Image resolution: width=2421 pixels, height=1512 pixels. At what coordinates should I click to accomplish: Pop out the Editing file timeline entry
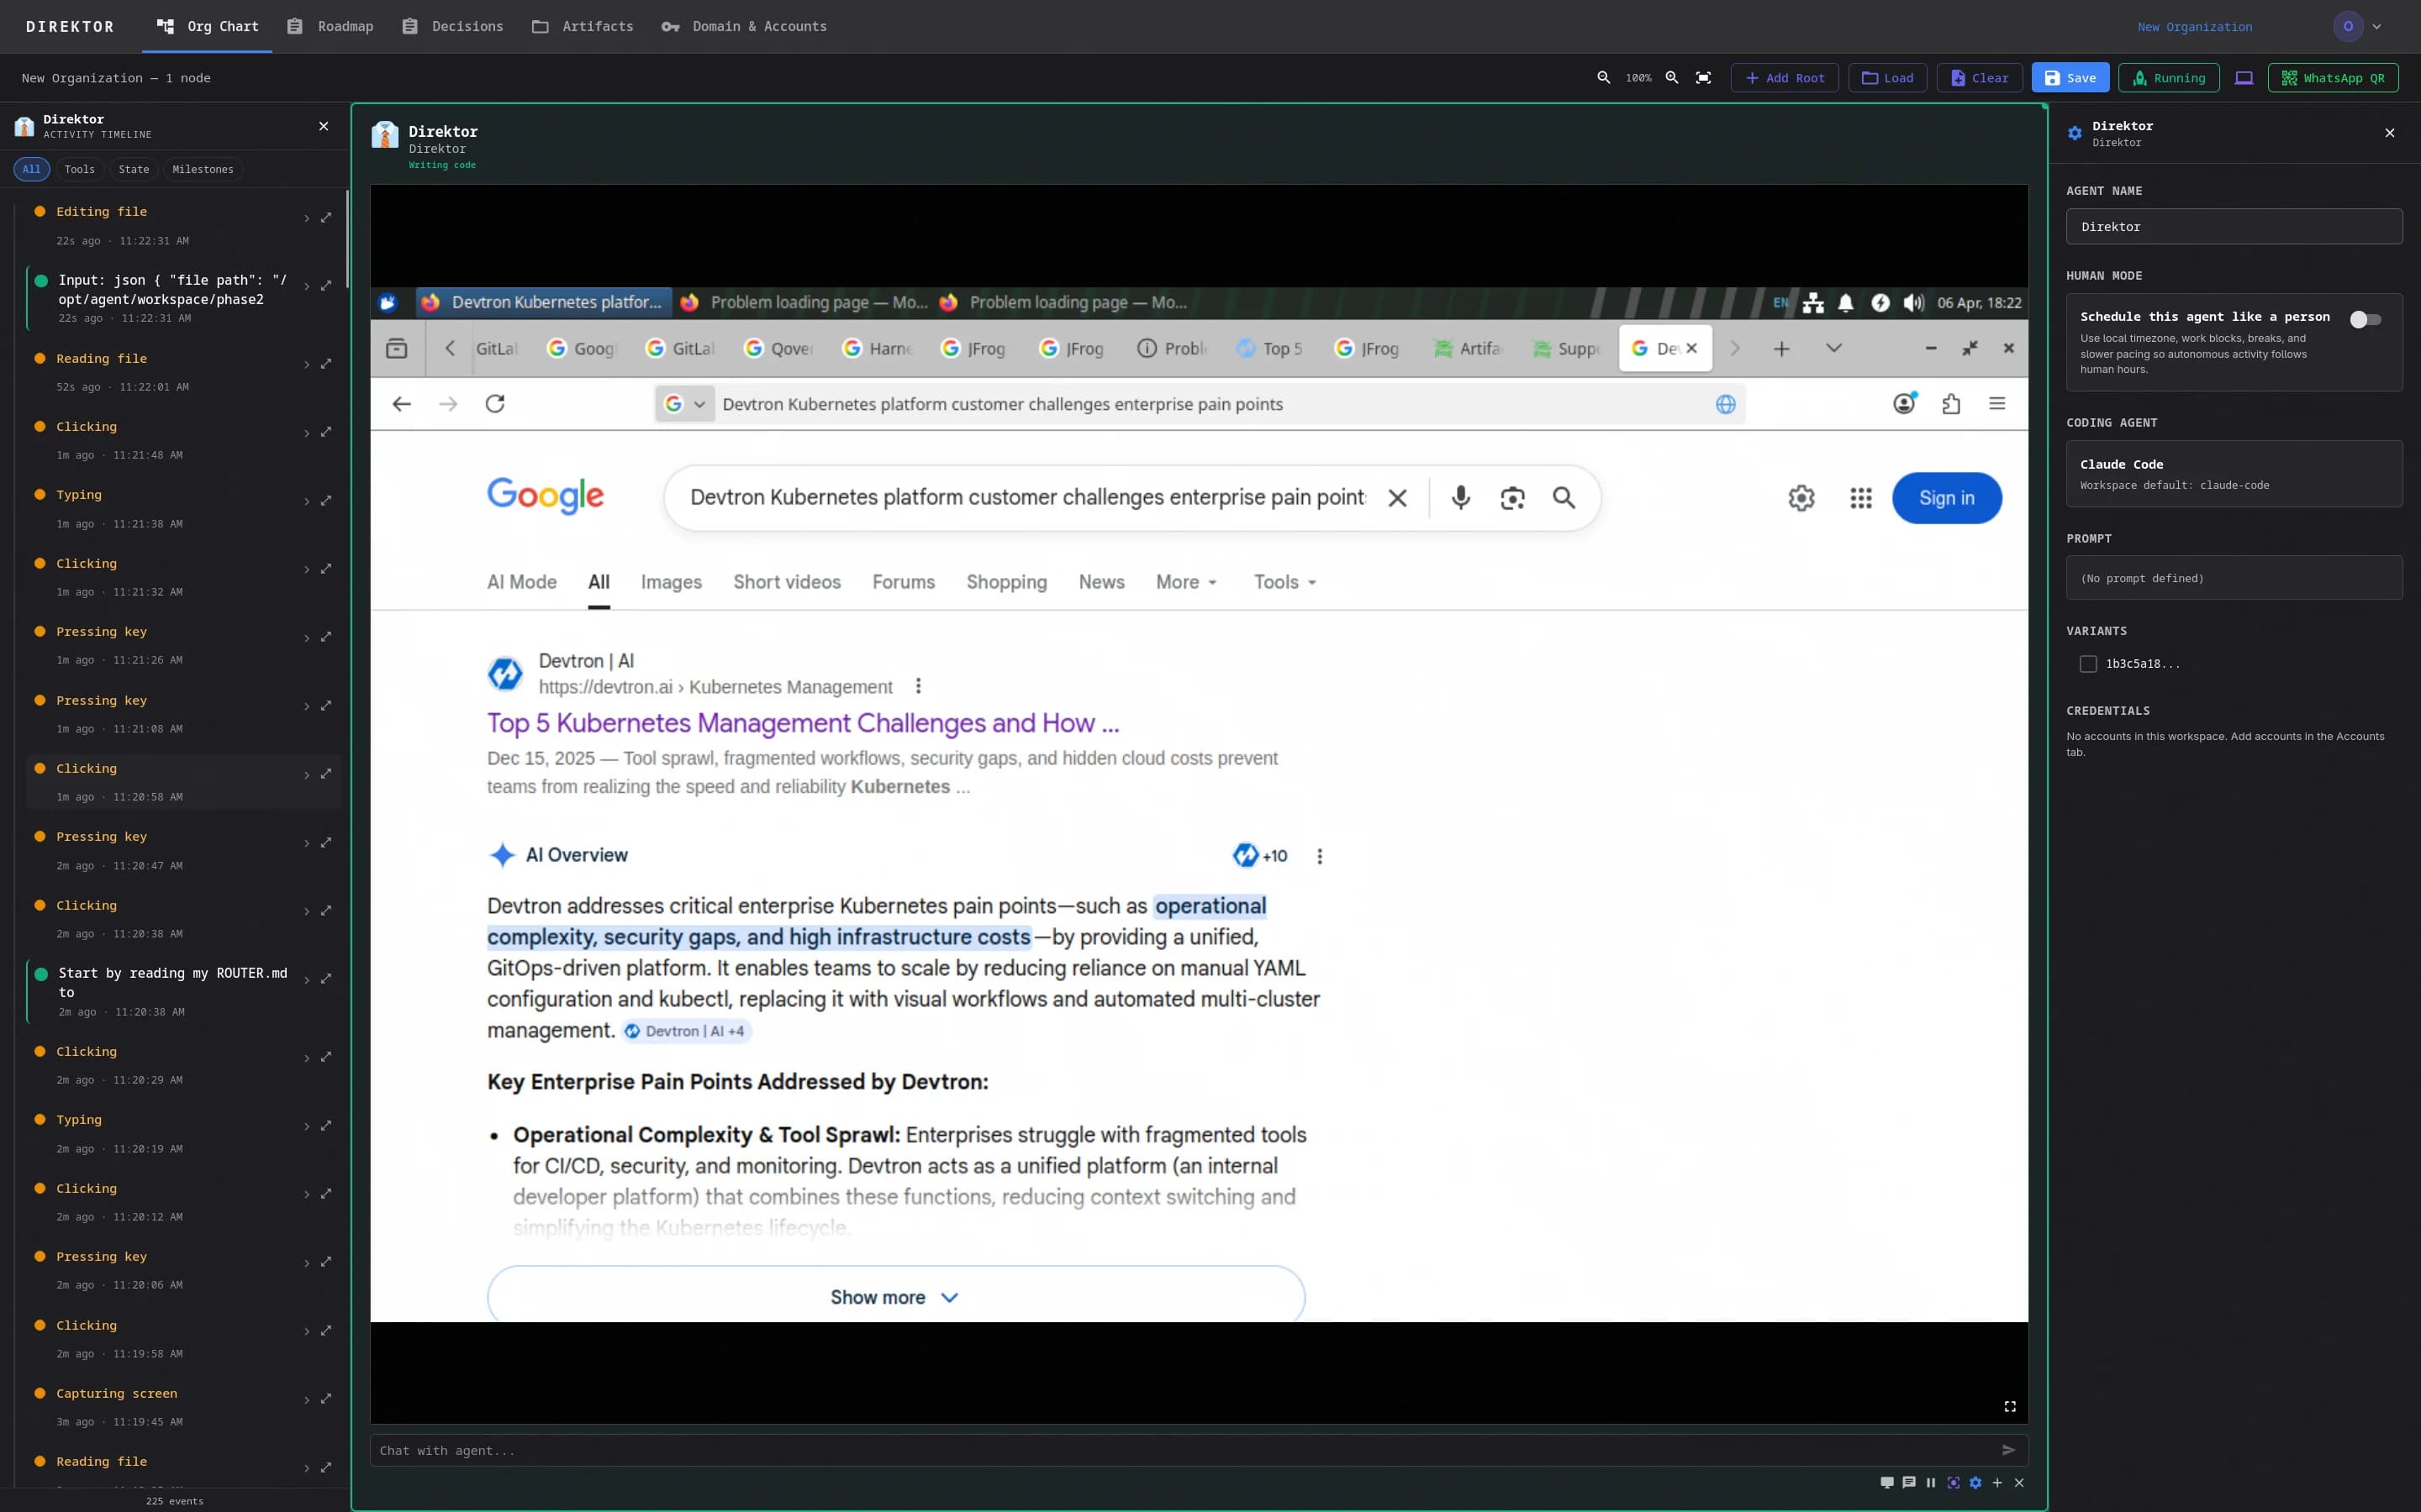(x=326, y=218)
